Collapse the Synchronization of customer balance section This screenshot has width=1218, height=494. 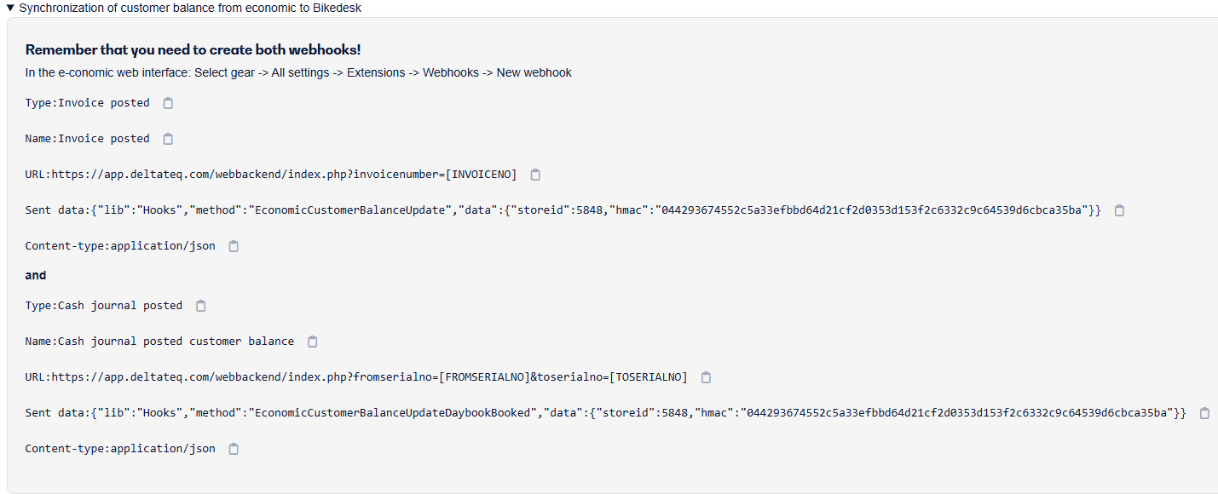pyautogui.click(x=10, y=8)
